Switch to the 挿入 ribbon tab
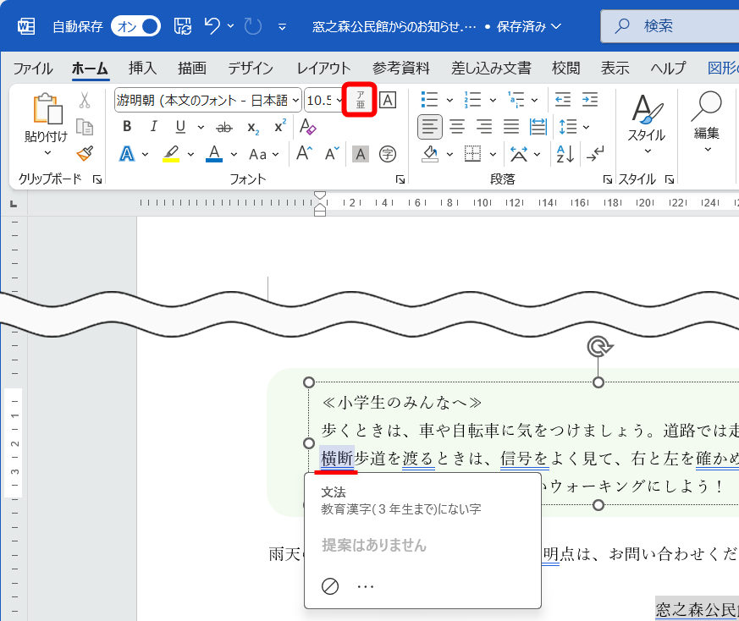Screen dimensions: 739x621 [x=142, y=69]
